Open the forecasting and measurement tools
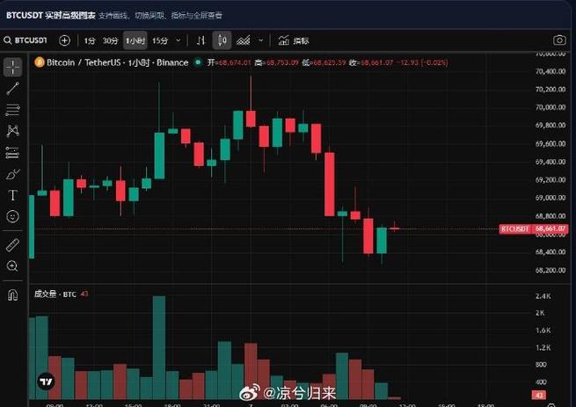The image size is (576, 407). click(x=13, y=152)
